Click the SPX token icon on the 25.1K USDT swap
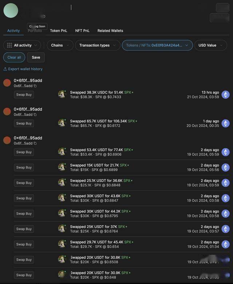 point(62,183)
